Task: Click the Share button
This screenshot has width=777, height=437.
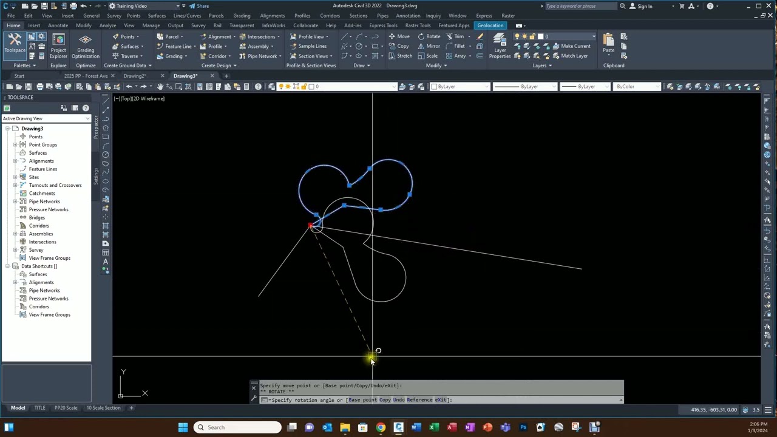Action: 198,6
